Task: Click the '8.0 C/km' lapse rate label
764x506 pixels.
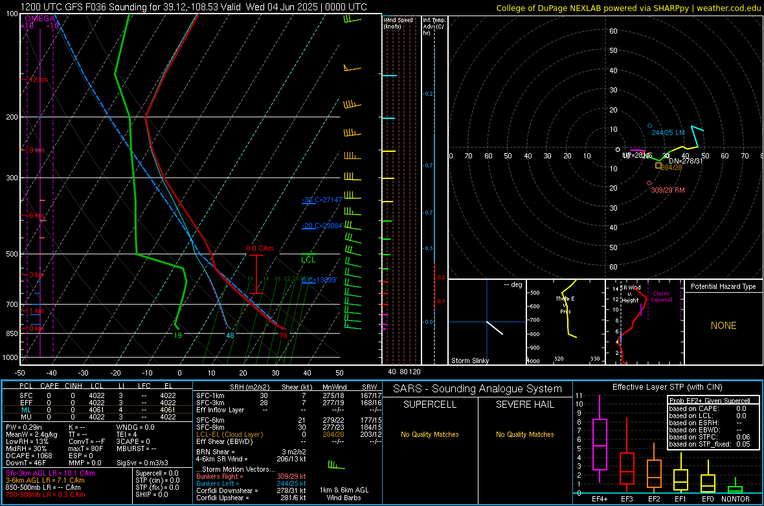Action: [x=260, y=248]
